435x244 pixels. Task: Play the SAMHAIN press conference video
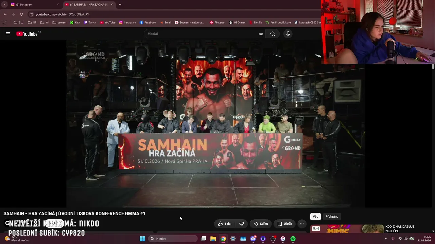click(215, 124)
